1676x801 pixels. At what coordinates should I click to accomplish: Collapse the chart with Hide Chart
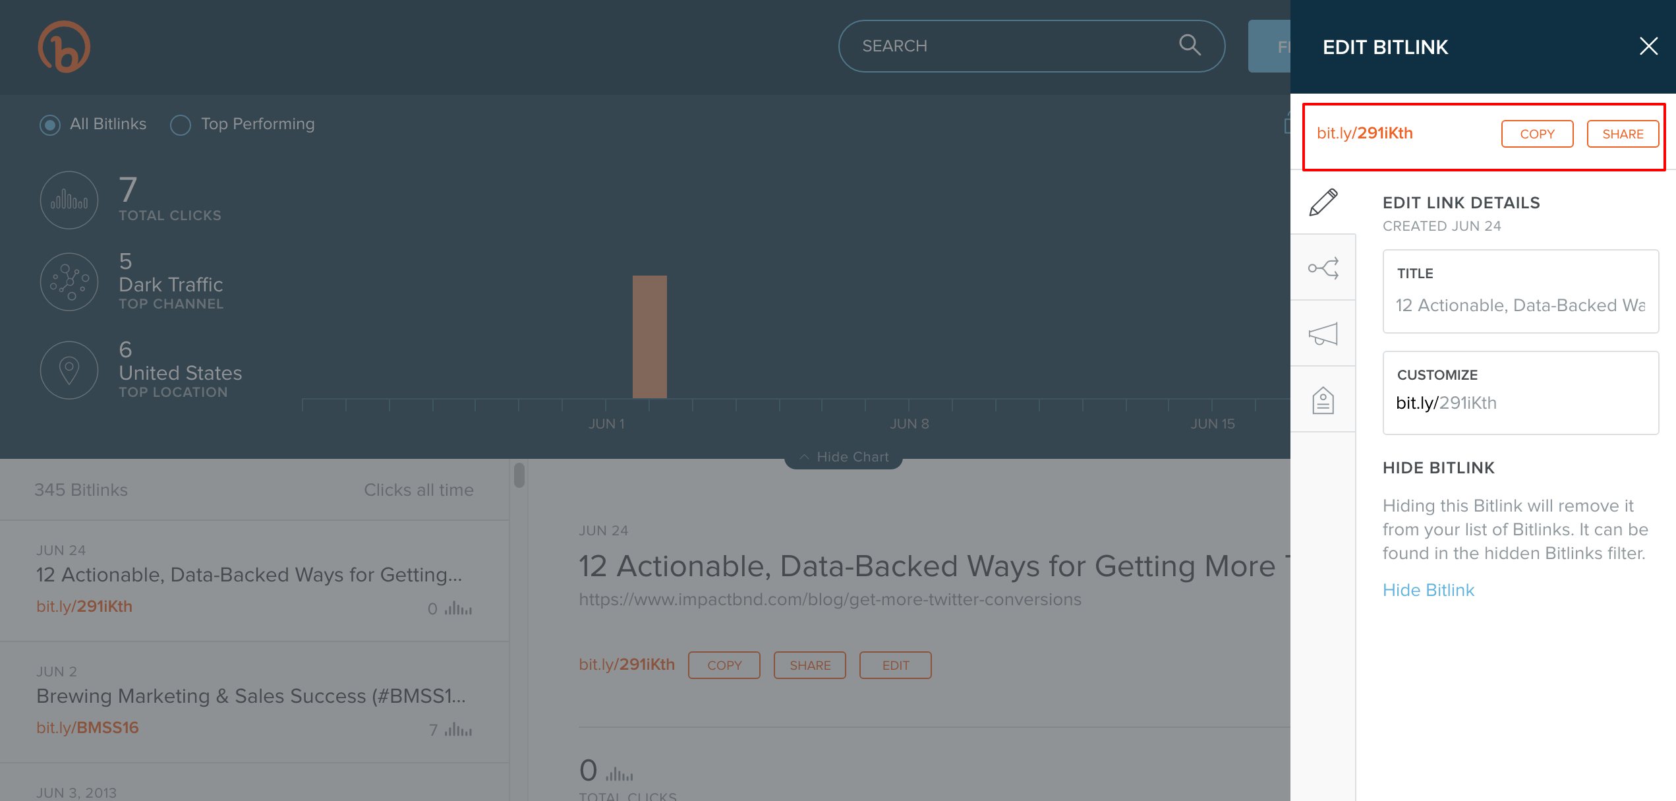[x=843, y=457]
